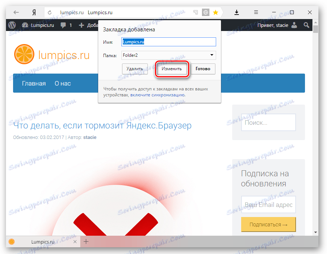Open comments bubble showing 1
Screen dimensions: 327x254
[x=66, y=25]
